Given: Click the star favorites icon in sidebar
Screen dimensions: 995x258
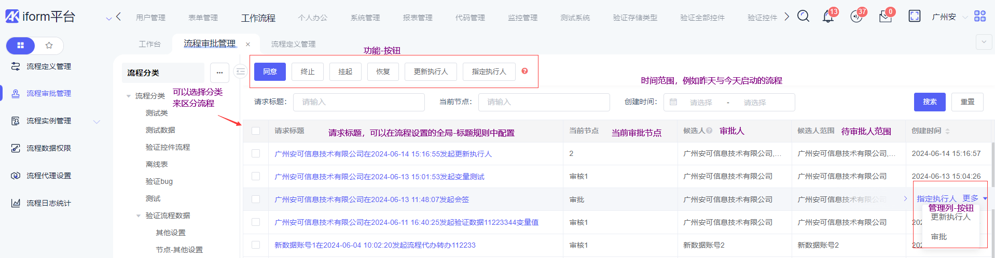Looking at the screenshot, I should [x=49, y=46].
